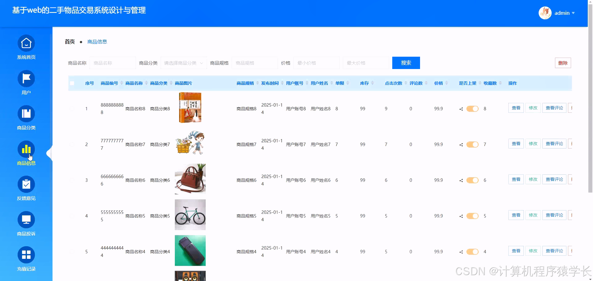Click share icon in 商品名称4 row

461,252
